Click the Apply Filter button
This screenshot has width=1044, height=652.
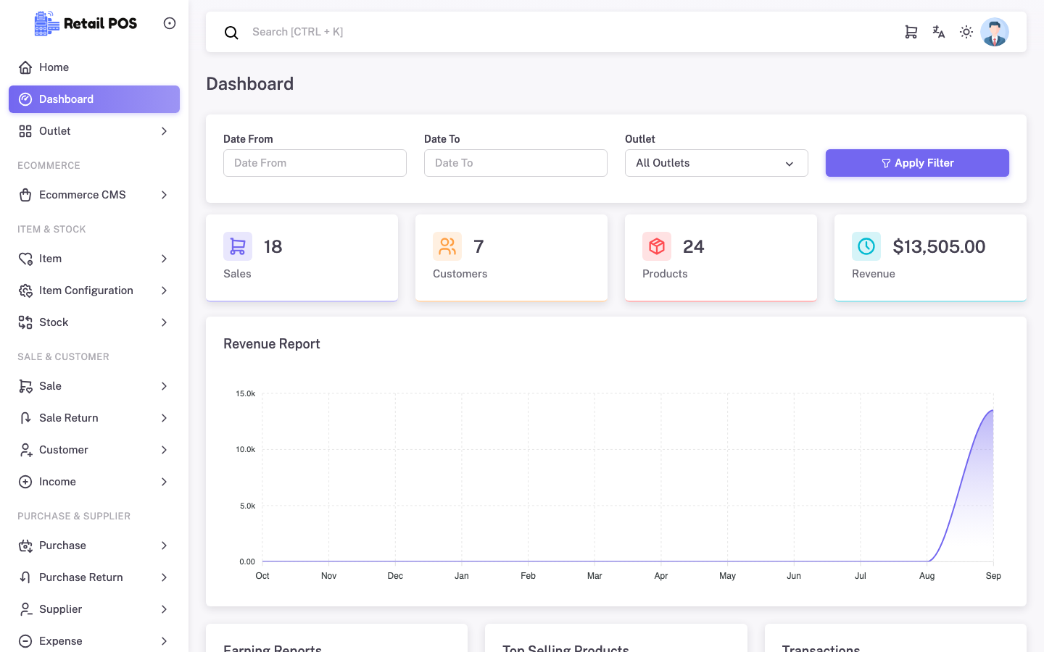[x=917, y=163]
